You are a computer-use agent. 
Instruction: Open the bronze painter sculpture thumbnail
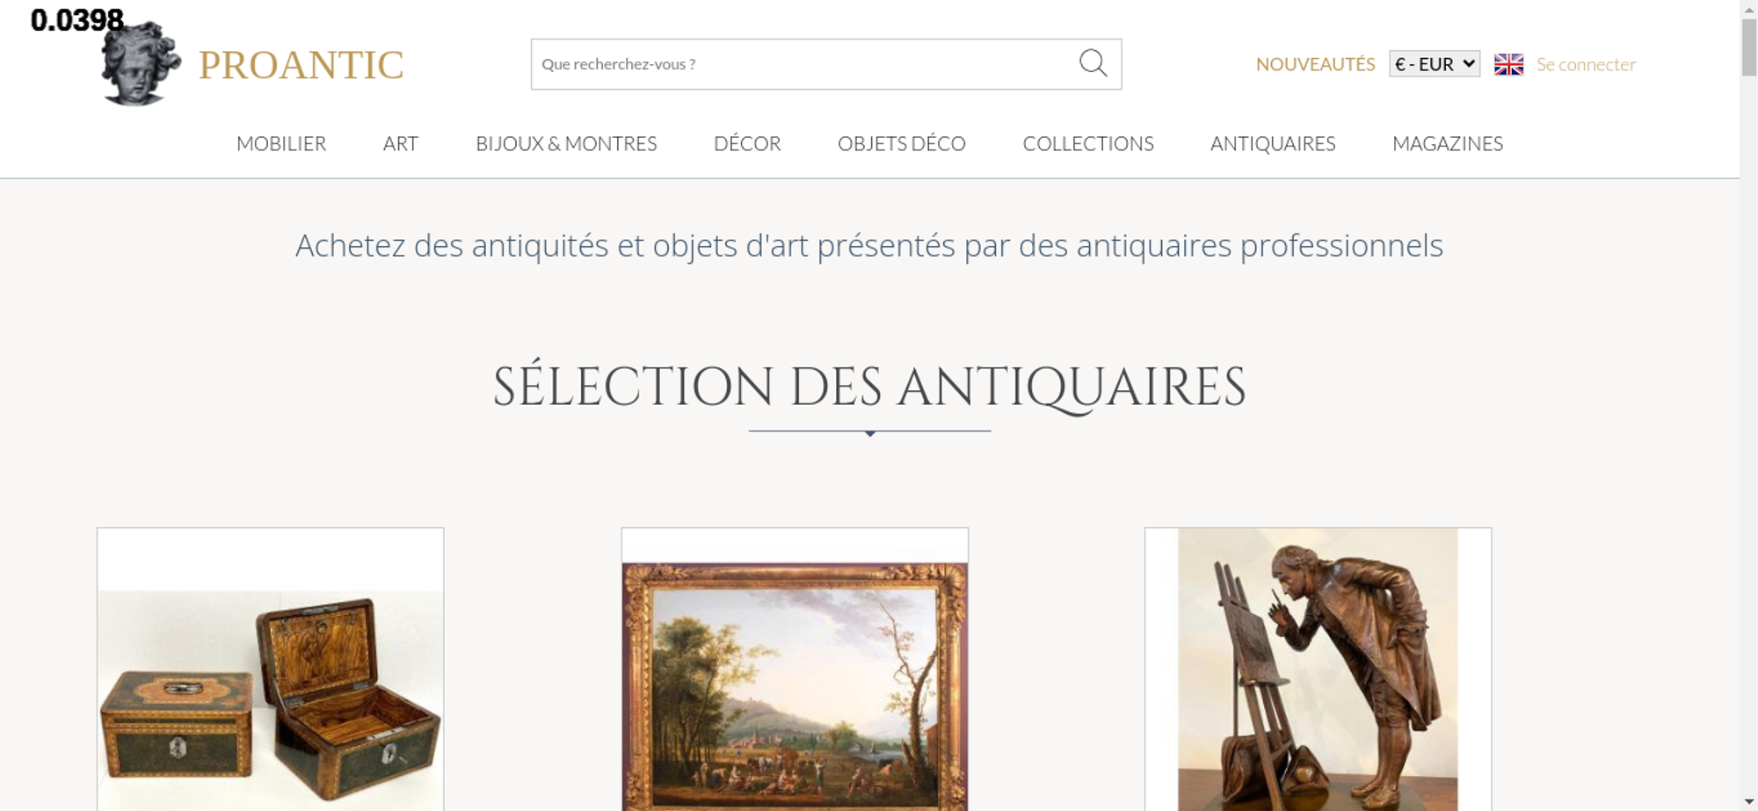click(1318, 670)
